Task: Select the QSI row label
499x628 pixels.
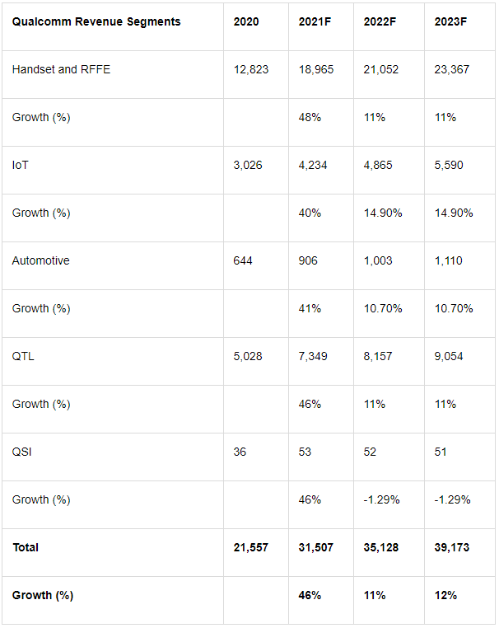Action: point(21,452)
